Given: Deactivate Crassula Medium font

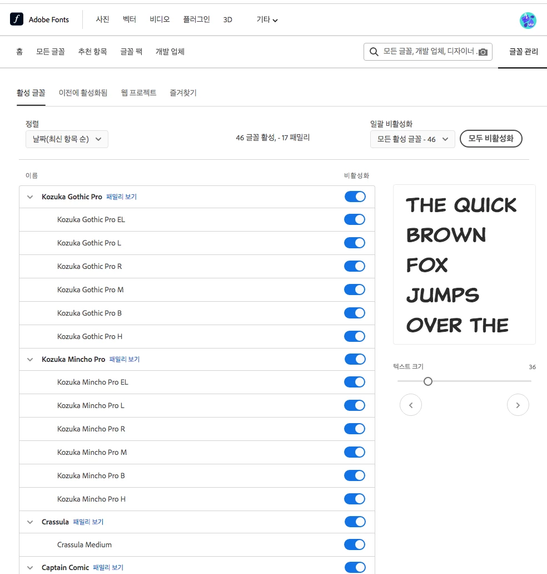Looking at the screenshot, I should pyautogui.click(x=355, y=544).
